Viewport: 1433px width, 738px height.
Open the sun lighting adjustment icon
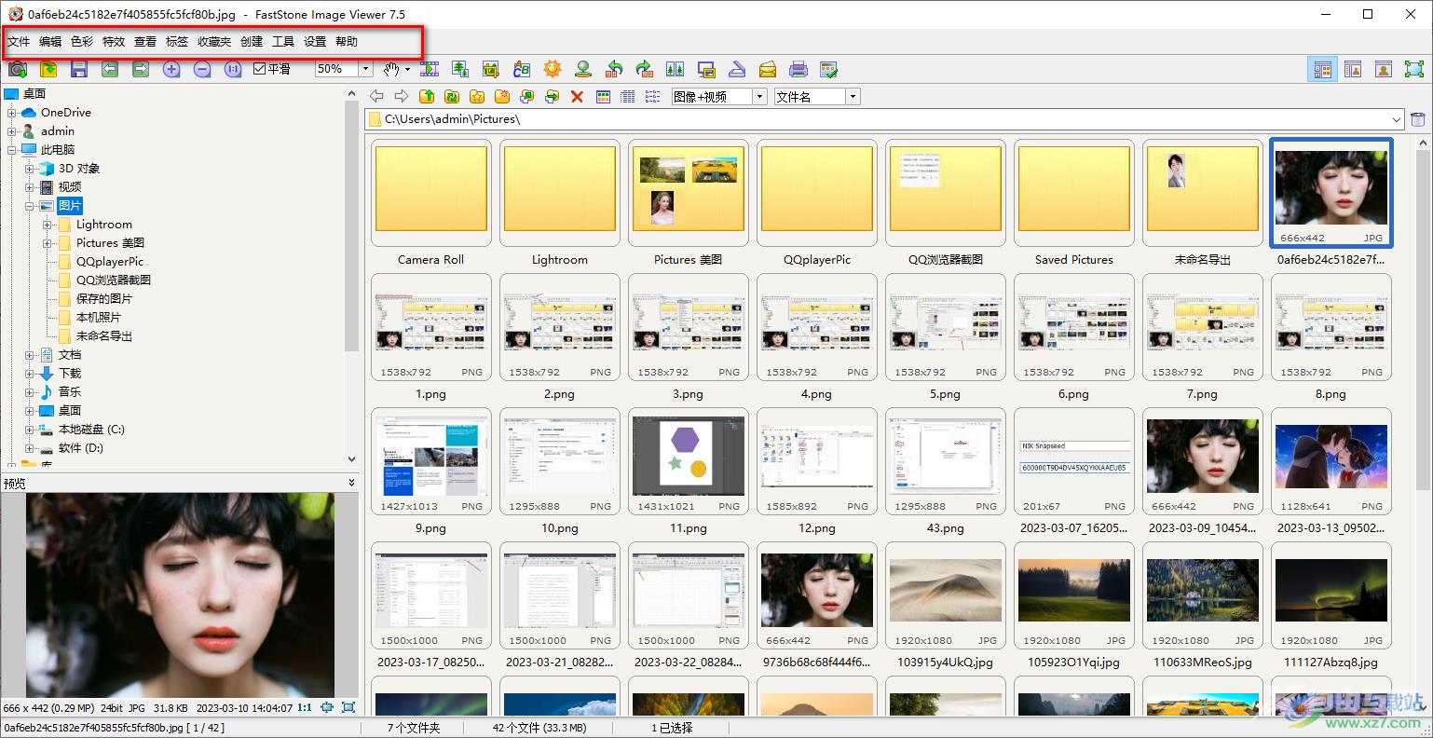point(553,69)
